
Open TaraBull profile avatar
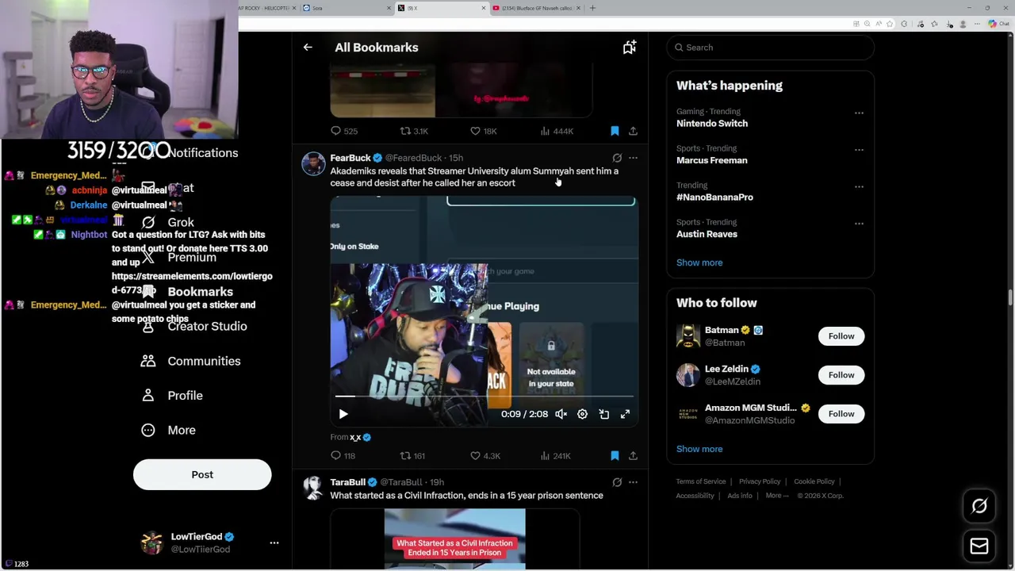tap(313, 489)
